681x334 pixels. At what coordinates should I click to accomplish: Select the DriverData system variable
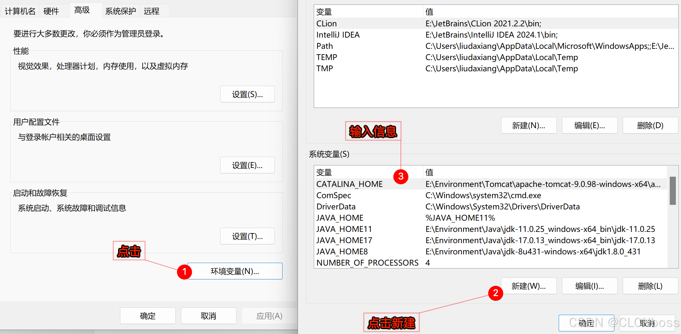(490, 207)
